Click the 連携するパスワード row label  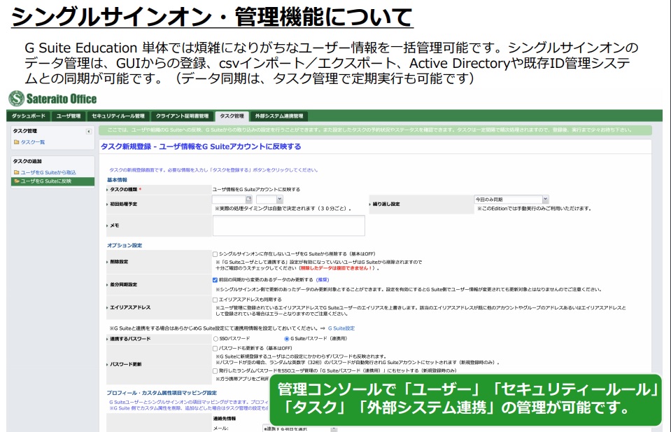click(130, 339)
